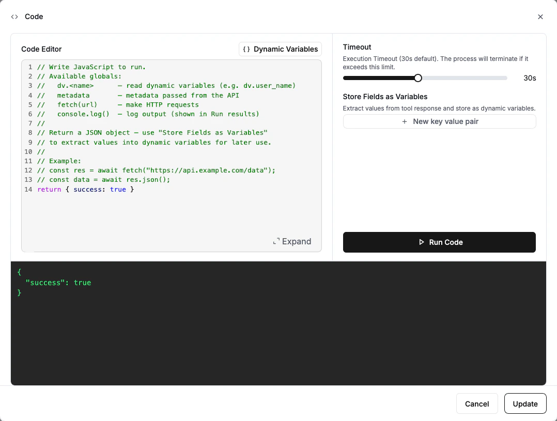This screenshot has height=421, width=557.
Task: Click the plus icon on New key value pair
Action: 404,121
